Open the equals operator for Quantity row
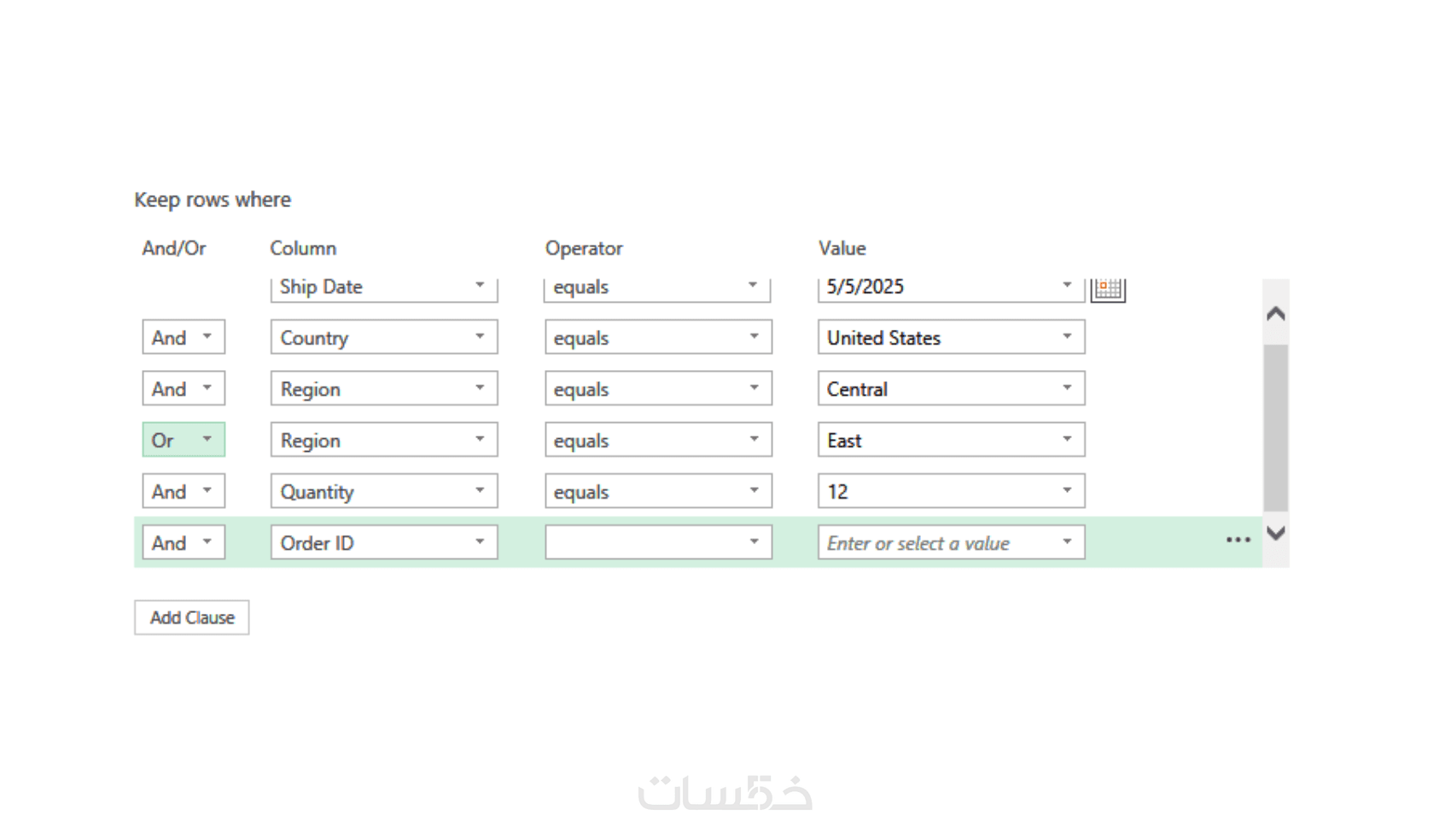Screen dimensions: 1451x827 (x=659, y=491)
